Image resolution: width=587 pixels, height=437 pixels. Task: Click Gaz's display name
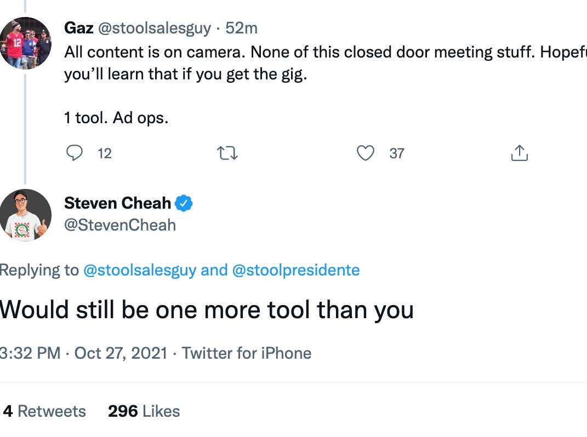point(78,27)
